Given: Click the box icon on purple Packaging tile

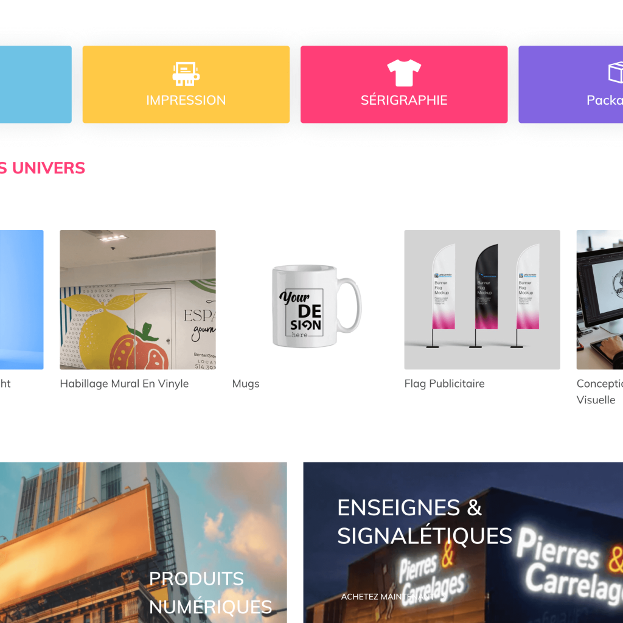Looking at the screenshot, I should coord(616,72).
